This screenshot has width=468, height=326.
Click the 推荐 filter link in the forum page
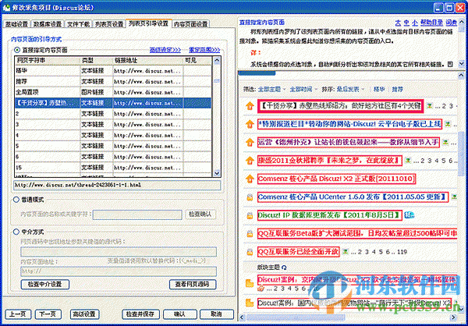pyautogui.click(x=398, y=89)
